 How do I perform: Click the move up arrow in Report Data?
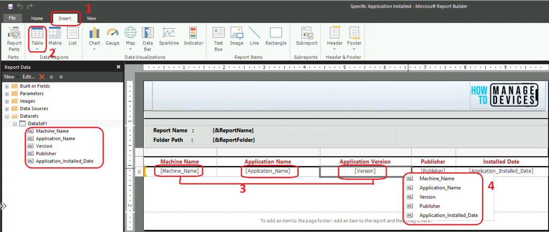point(51,77)
